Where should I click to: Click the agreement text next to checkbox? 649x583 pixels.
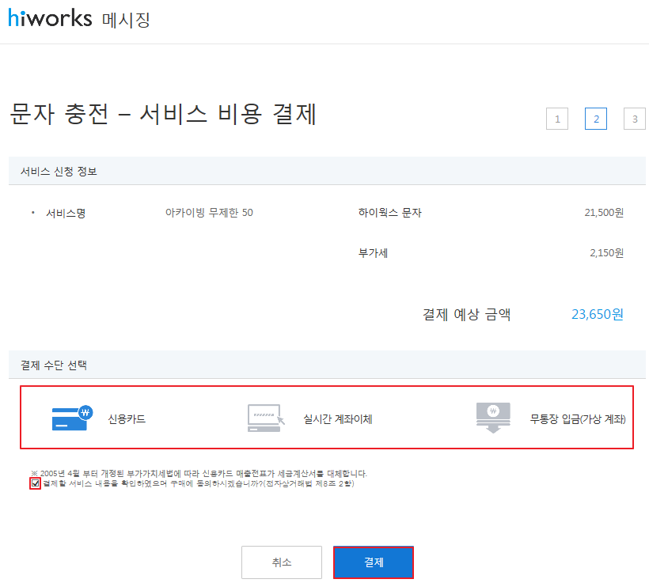pos(199,483)
